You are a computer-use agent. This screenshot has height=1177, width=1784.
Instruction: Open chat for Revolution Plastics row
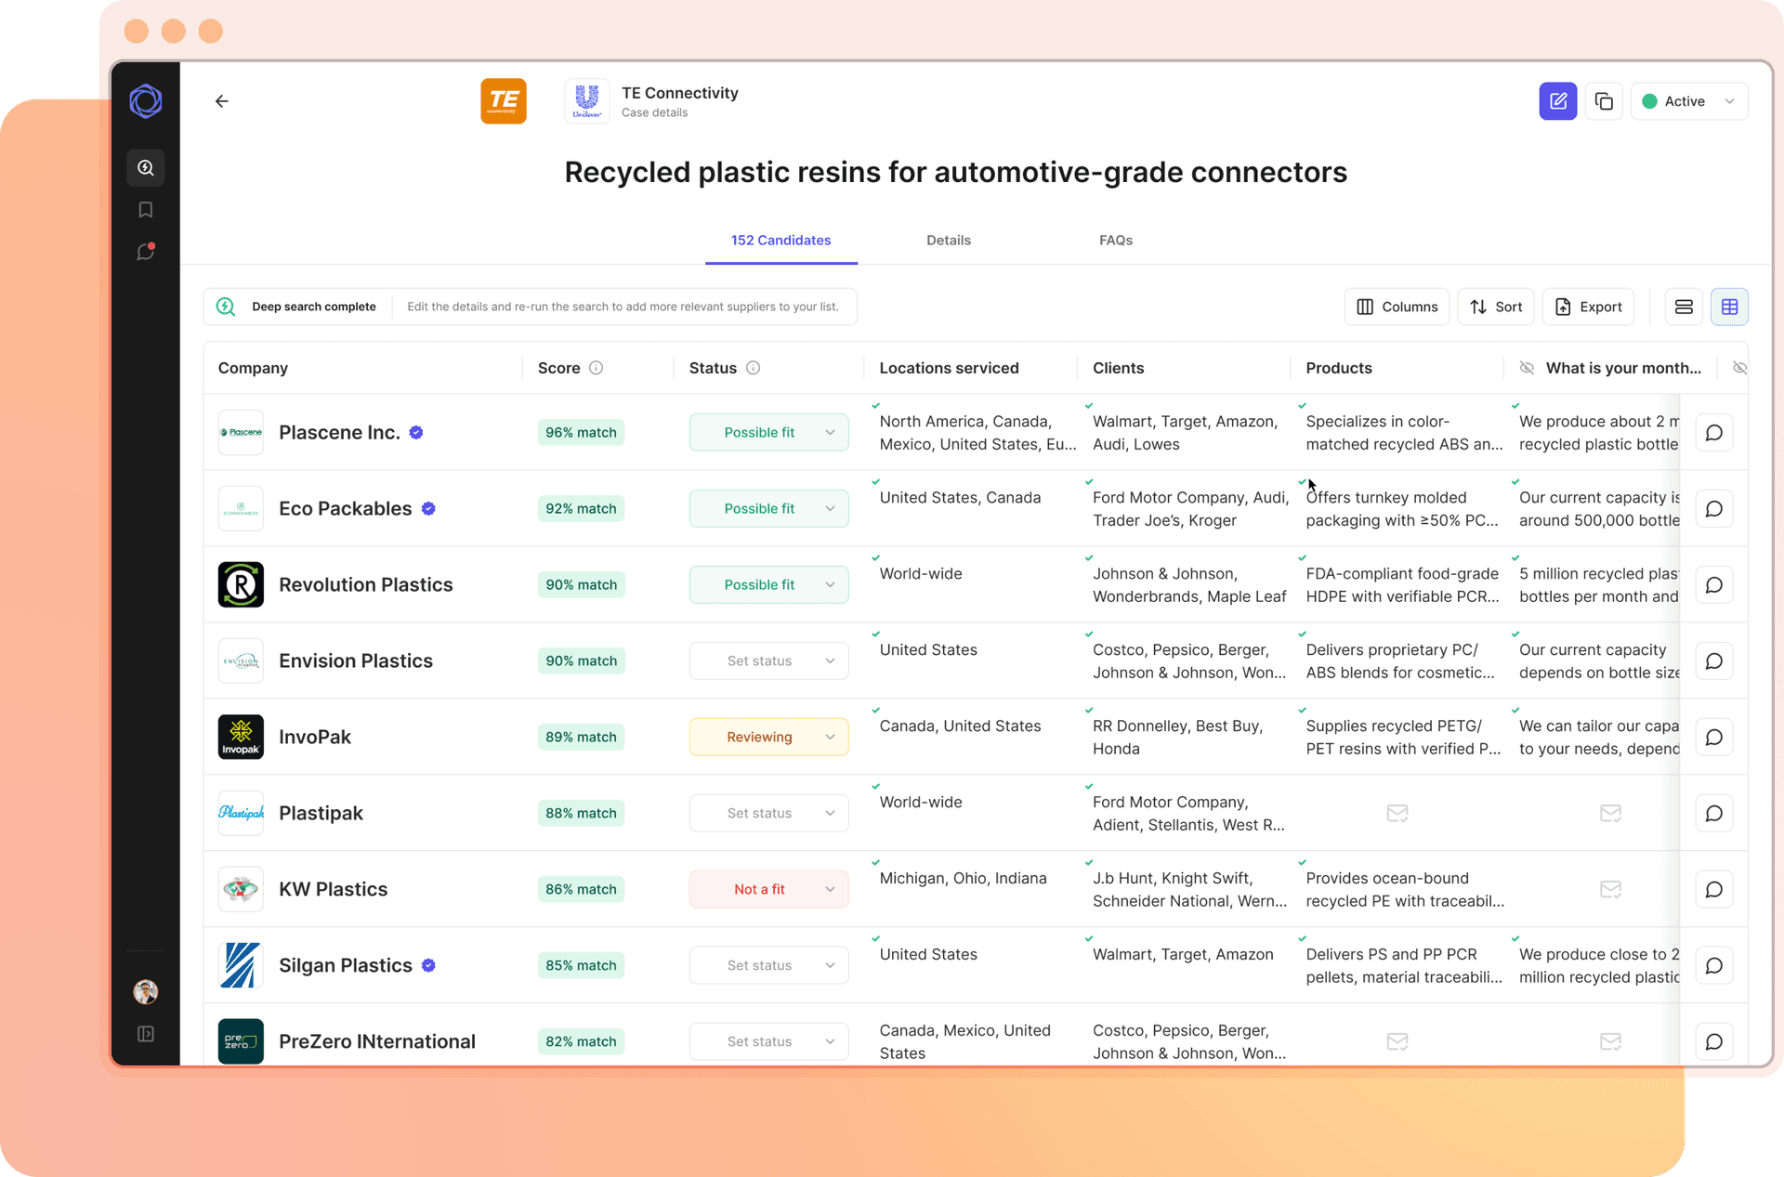click(1714, 584)
